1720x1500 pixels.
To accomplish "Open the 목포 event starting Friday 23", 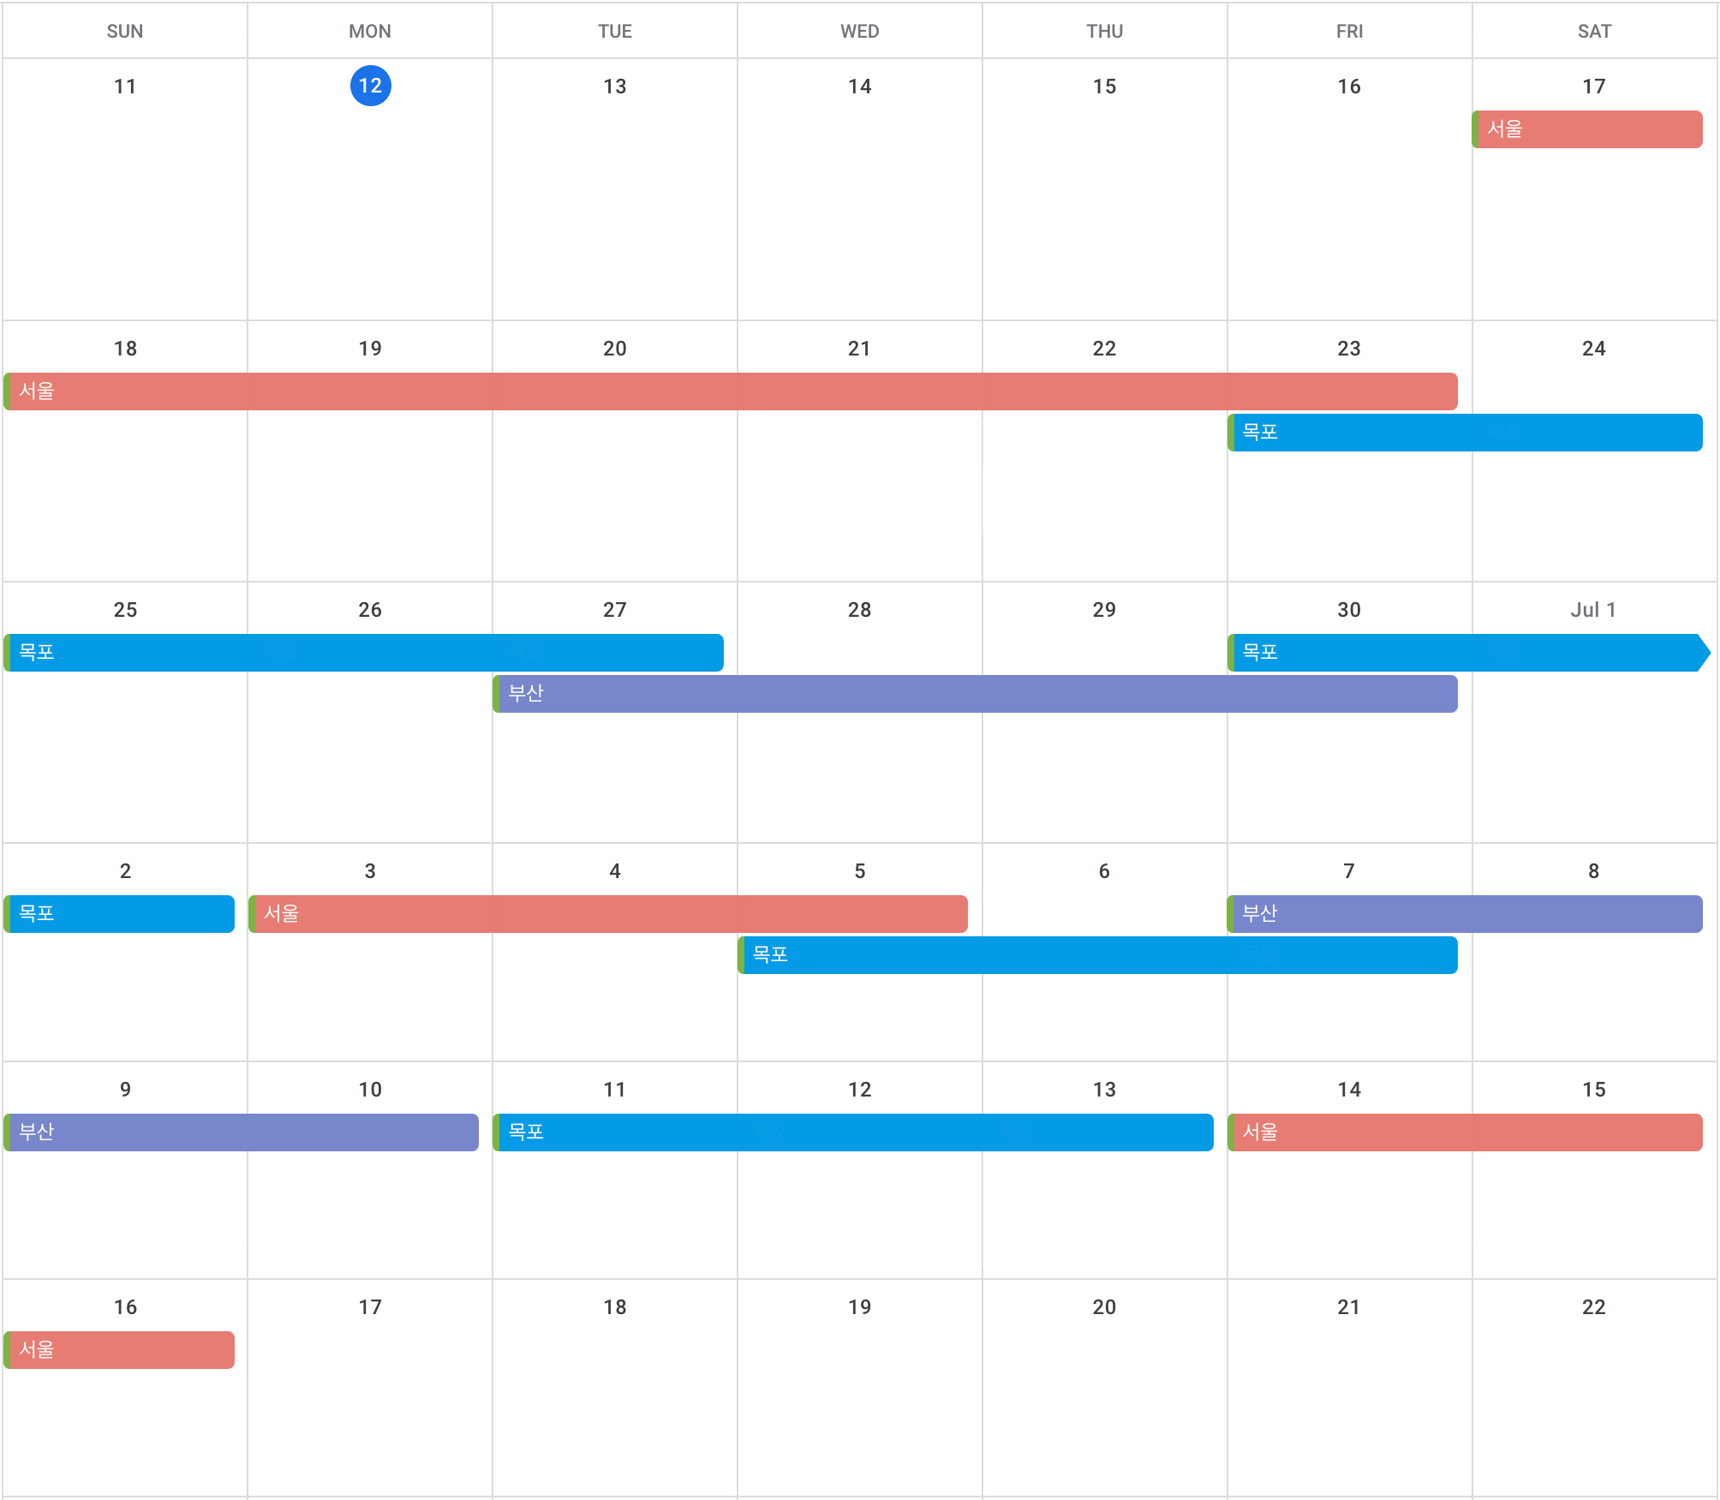I will 1465,433.
